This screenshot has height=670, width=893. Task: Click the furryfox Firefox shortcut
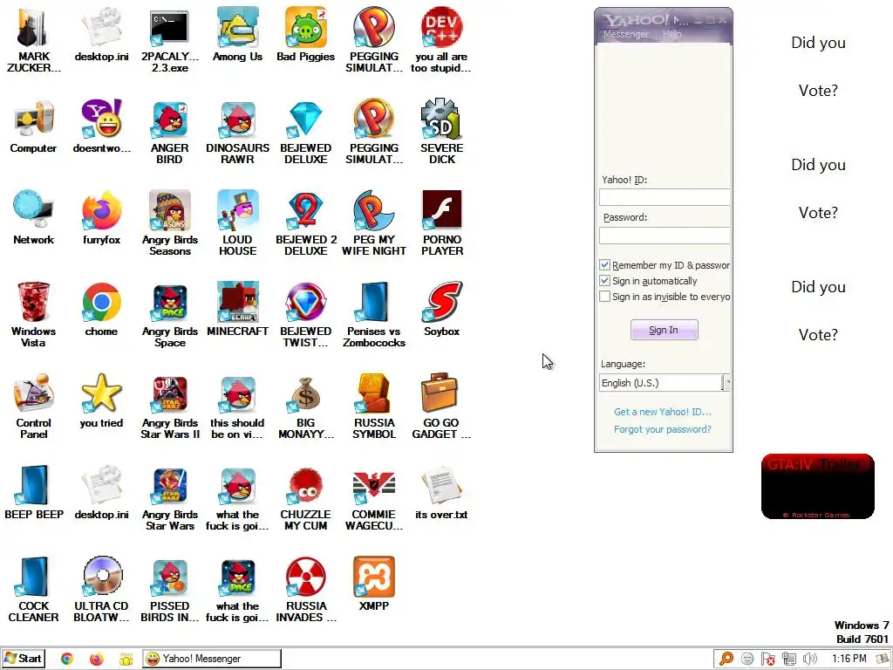[x=101, y=217]
